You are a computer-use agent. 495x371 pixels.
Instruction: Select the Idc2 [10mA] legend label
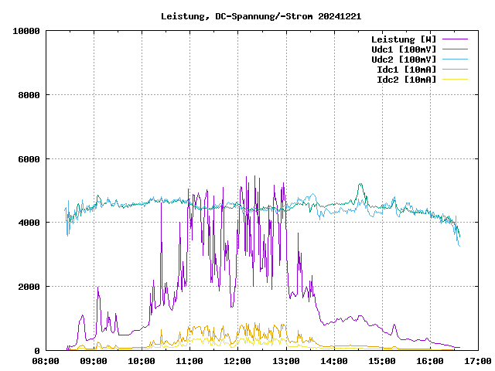(406, 80)
